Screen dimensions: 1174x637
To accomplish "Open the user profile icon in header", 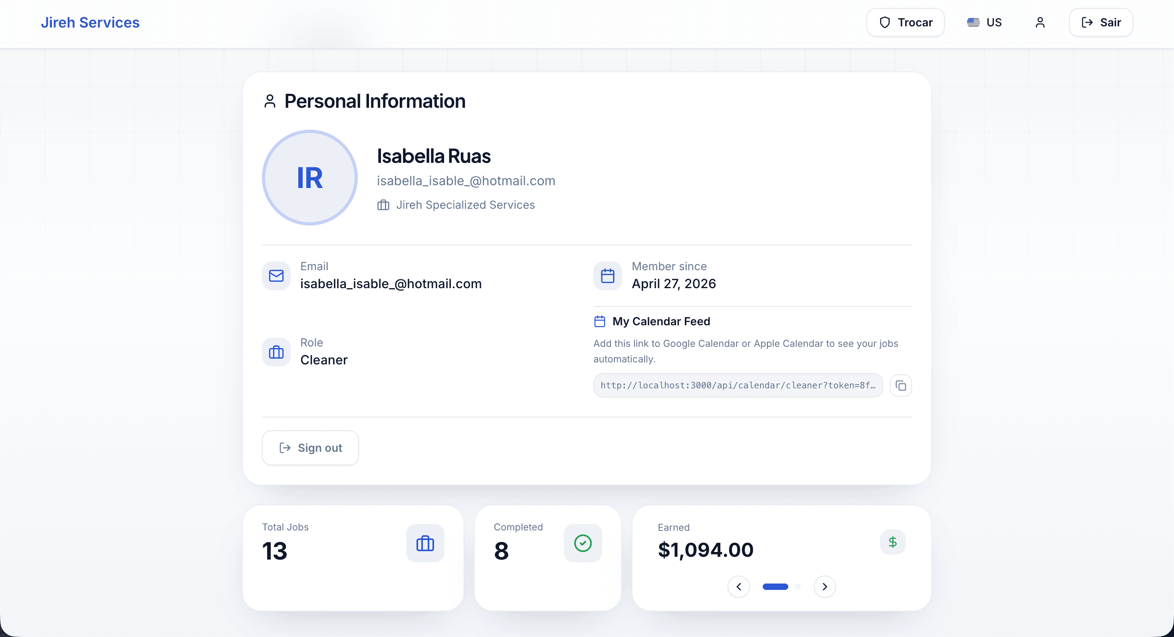I will point(1040,22).
